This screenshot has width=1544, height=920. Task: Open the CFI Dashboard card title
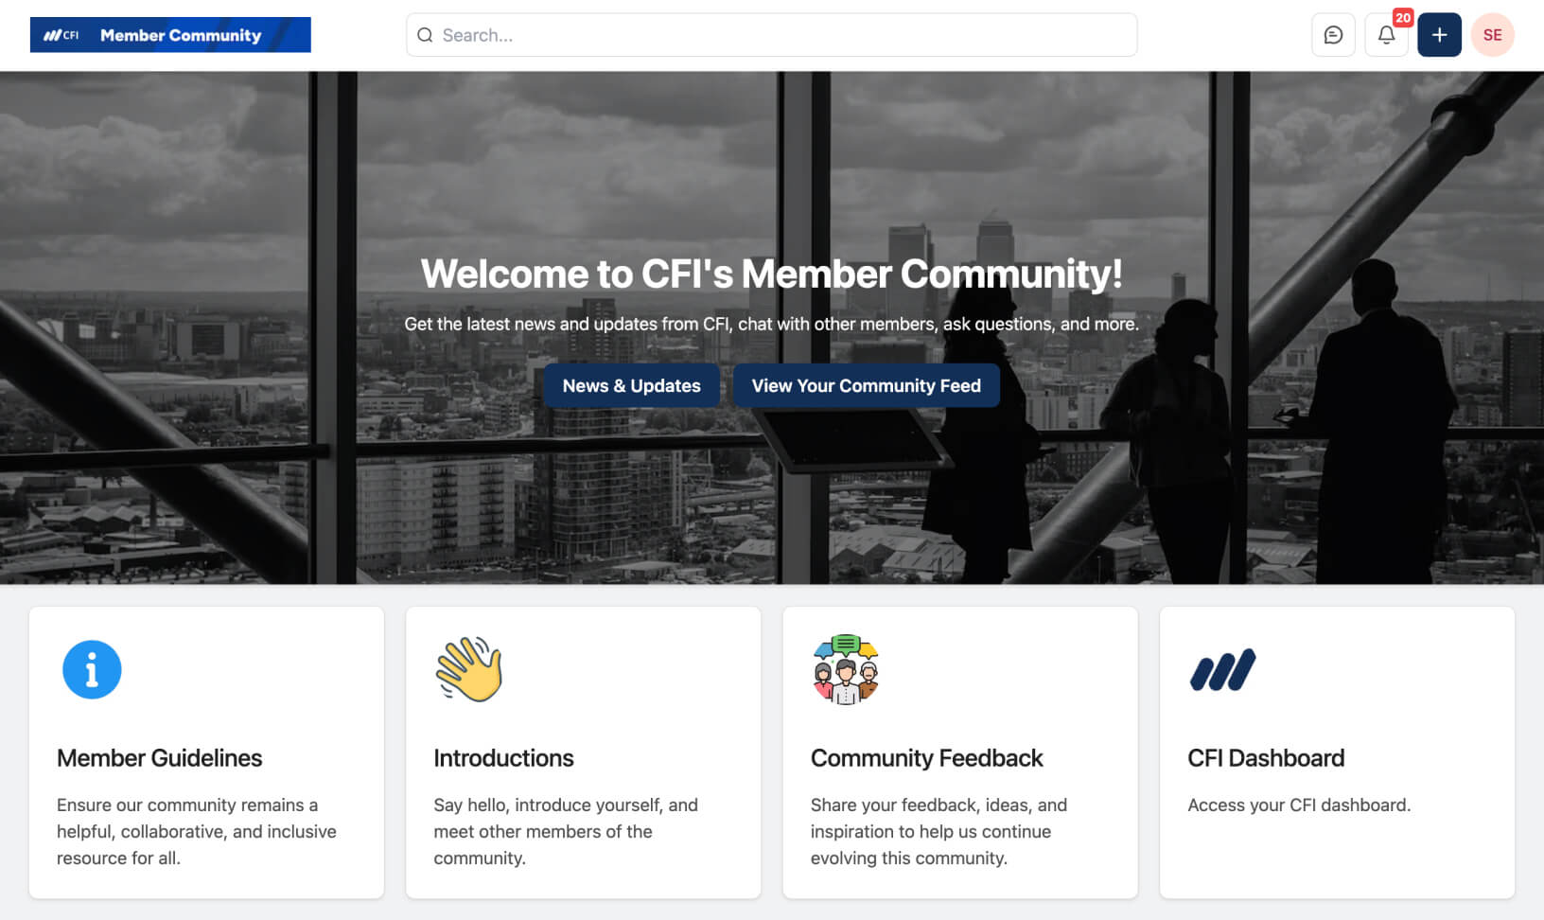[x=1266, y=758]
